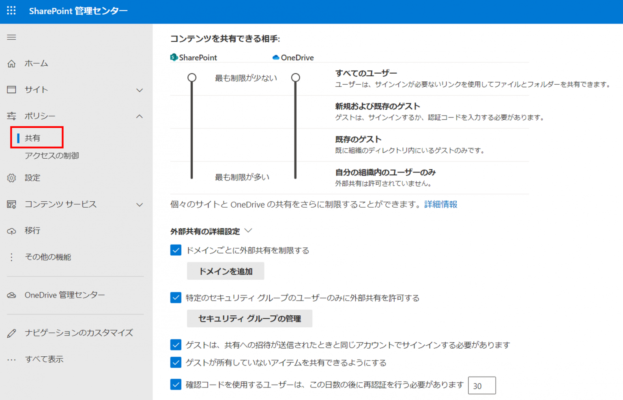The height and width of the screenshot is (400, 623).
Task: Click the reauthentication days field showing 30
Action: click(482, 385)
